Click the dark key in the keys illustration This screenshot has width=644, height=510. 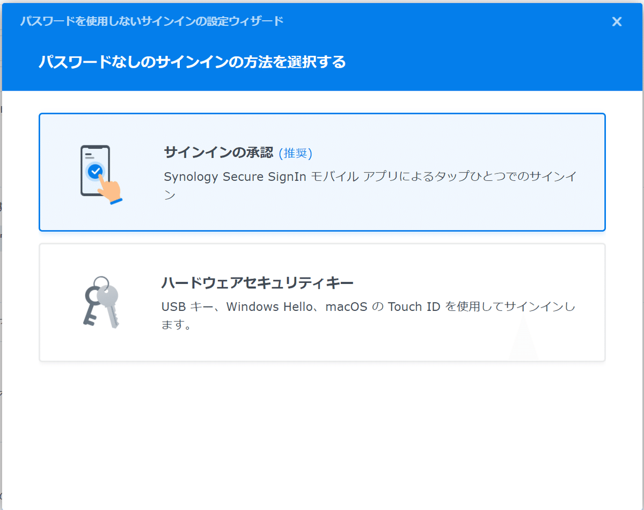(x=91, y=303)
